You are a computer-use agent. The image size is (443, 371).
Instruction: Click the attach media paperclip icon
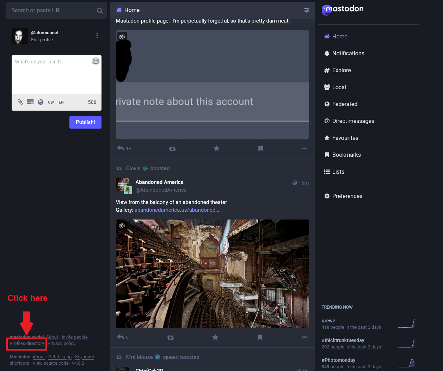click(x=20, y=102)
